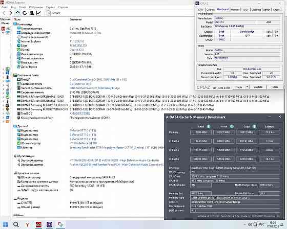Viewport: 287px width, 229px height.
Task: Select the SSD Smartbuy 120GB row
Action: pos(61,186)
